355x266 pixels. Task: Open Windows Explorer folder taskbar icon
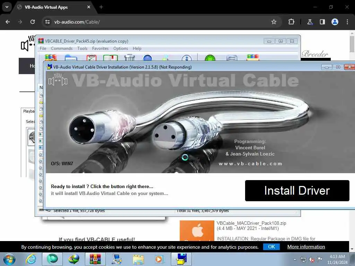(x=138, y=259)
